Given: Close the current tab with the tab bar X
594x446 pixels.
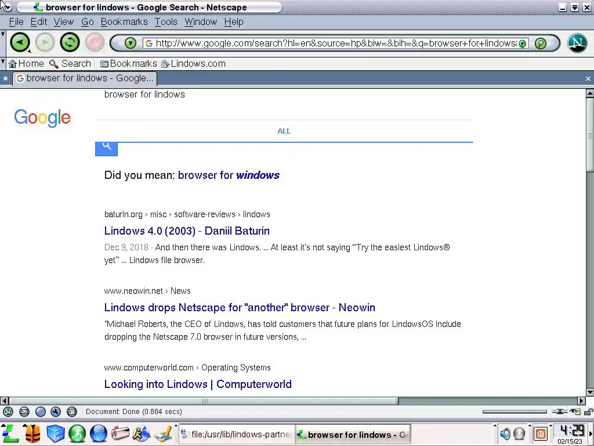Looking at the screenshot, I should click(x=588, y=78).
